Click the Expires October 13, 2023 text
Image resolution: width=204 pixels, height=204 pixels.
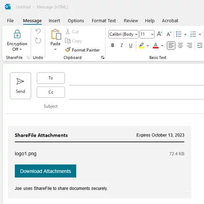click(x=160, y=135)
